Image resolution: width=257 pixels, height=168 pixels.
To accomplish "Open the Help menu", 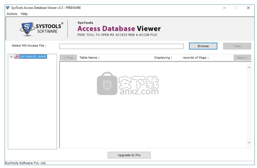I will [24, 14].
